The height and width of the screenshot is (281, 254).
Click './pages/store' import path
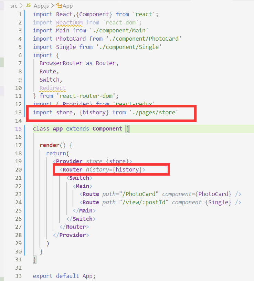tap(154, 112)
